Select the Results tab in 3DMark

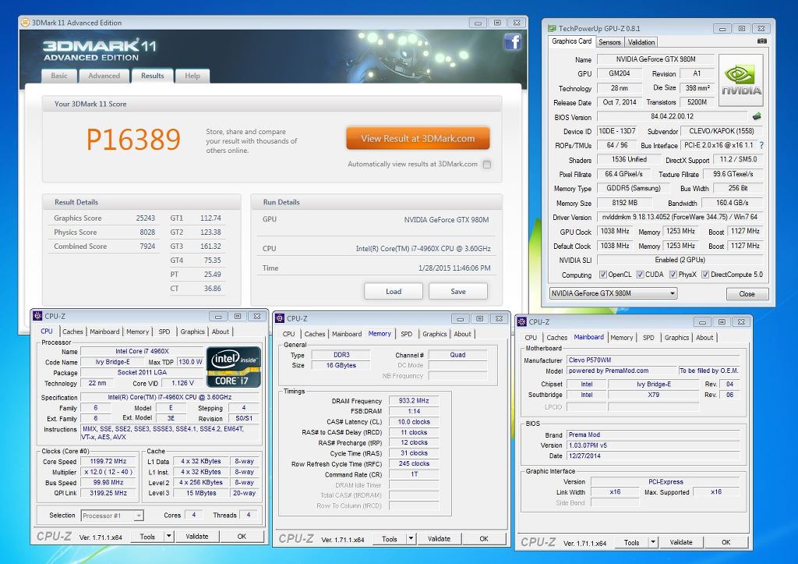[x=153, y=76]
